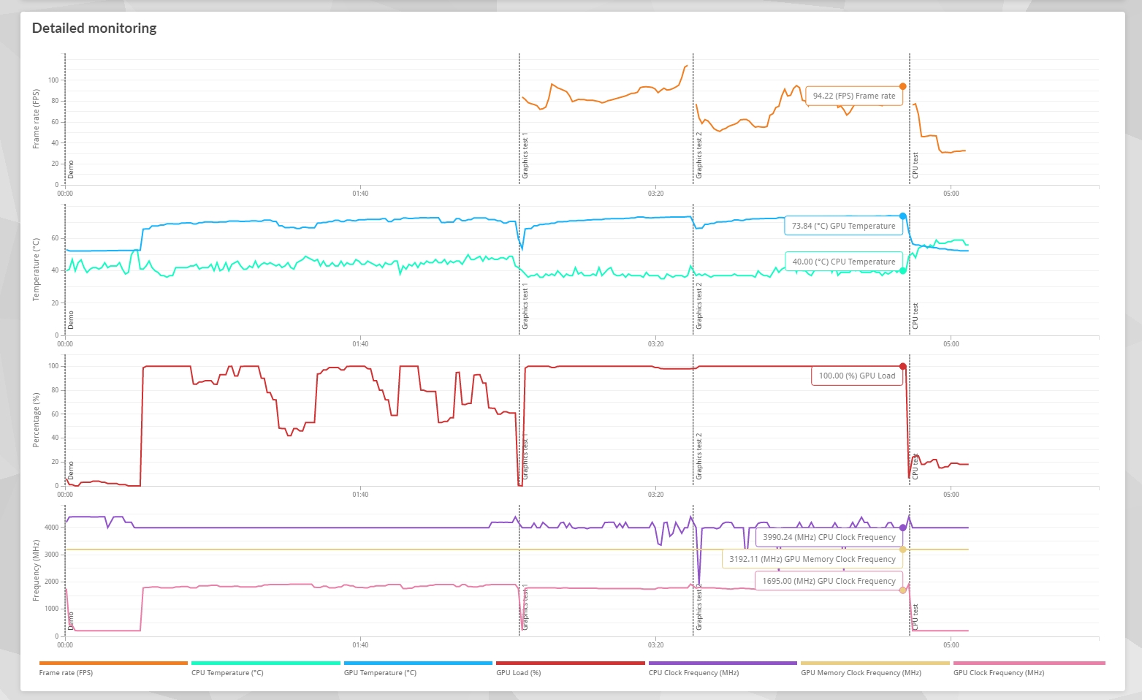Toggle CPU Clock Frequency legend entry
Screen dimensions: 1142x700
(x=693, y=672)
